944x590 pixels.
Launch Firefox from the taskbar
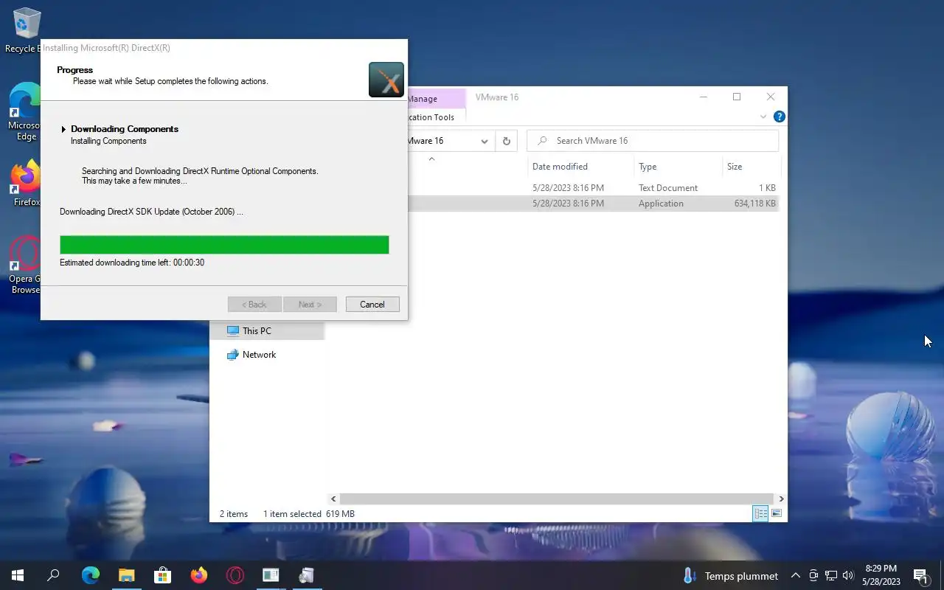(198, 575)
